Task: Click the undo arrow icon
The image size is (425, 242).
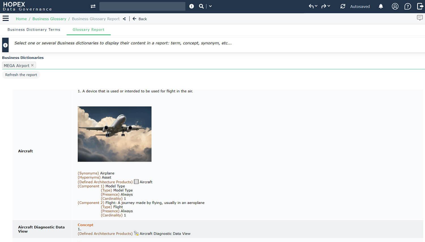Action: (x=311, y=6)
